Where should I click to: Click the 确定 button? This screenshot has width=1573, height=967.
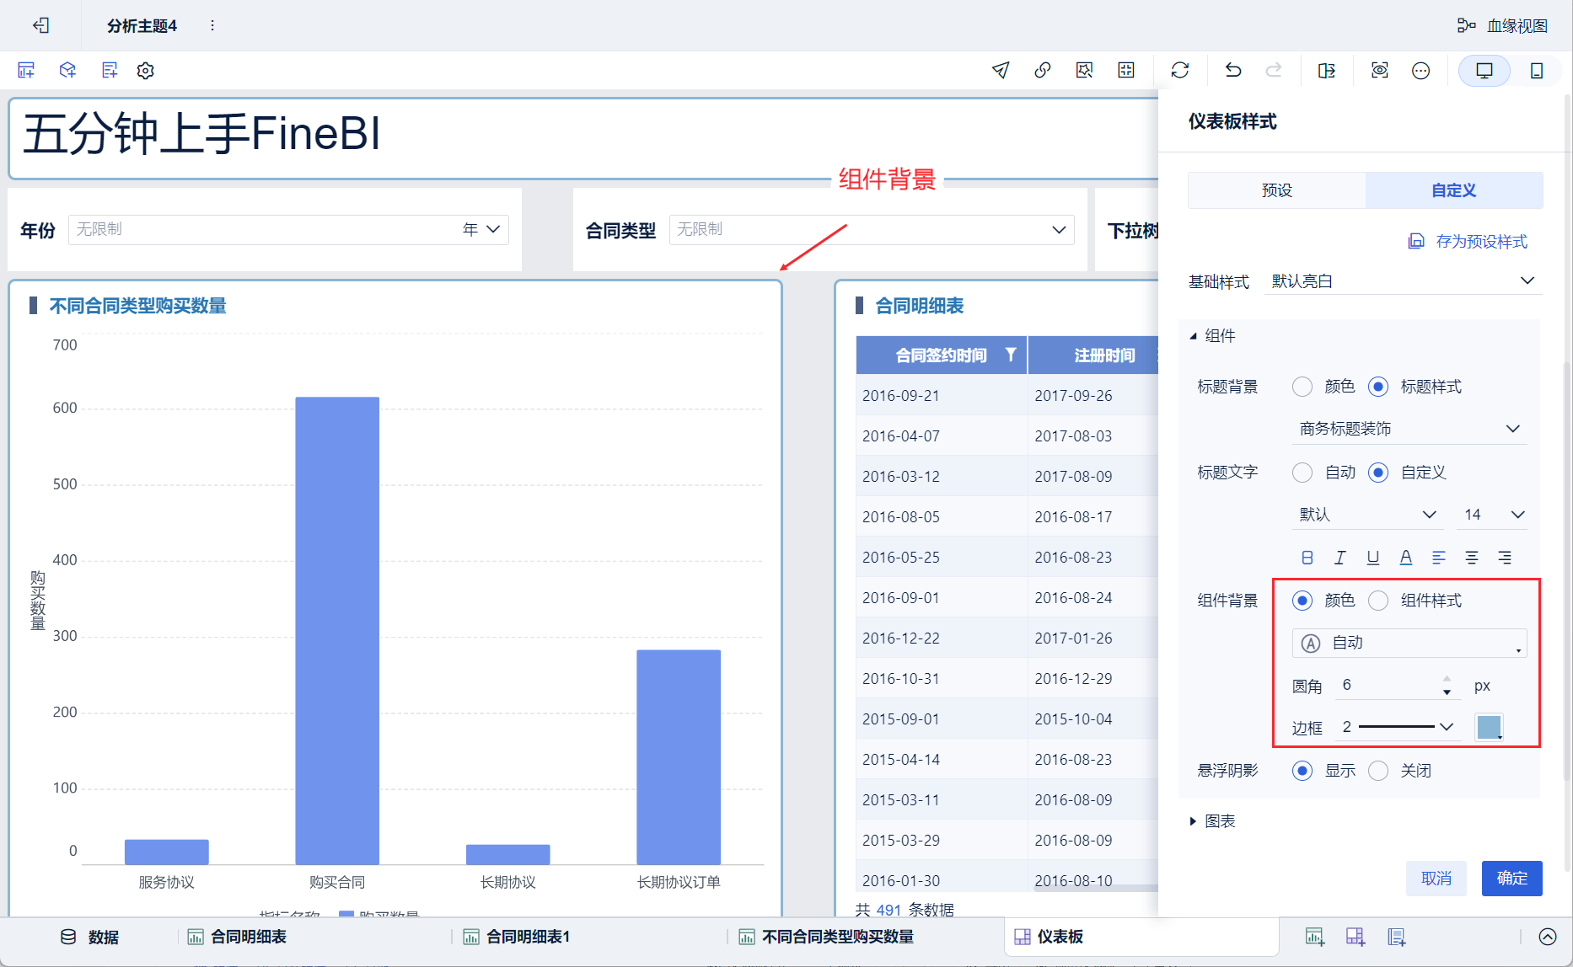pos(1512,879)
